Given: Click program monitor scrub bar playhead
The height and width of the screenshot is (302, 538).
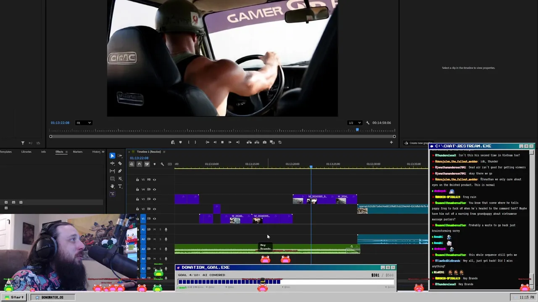Looking at the screenshot, I should (x=357, y=130).
